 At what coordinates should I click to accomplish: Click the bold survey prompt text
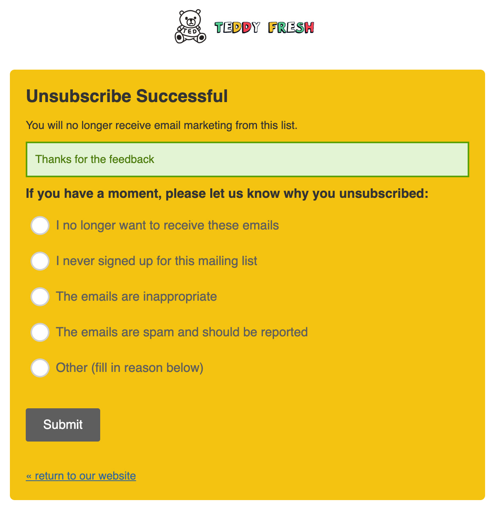click(227, 193)
